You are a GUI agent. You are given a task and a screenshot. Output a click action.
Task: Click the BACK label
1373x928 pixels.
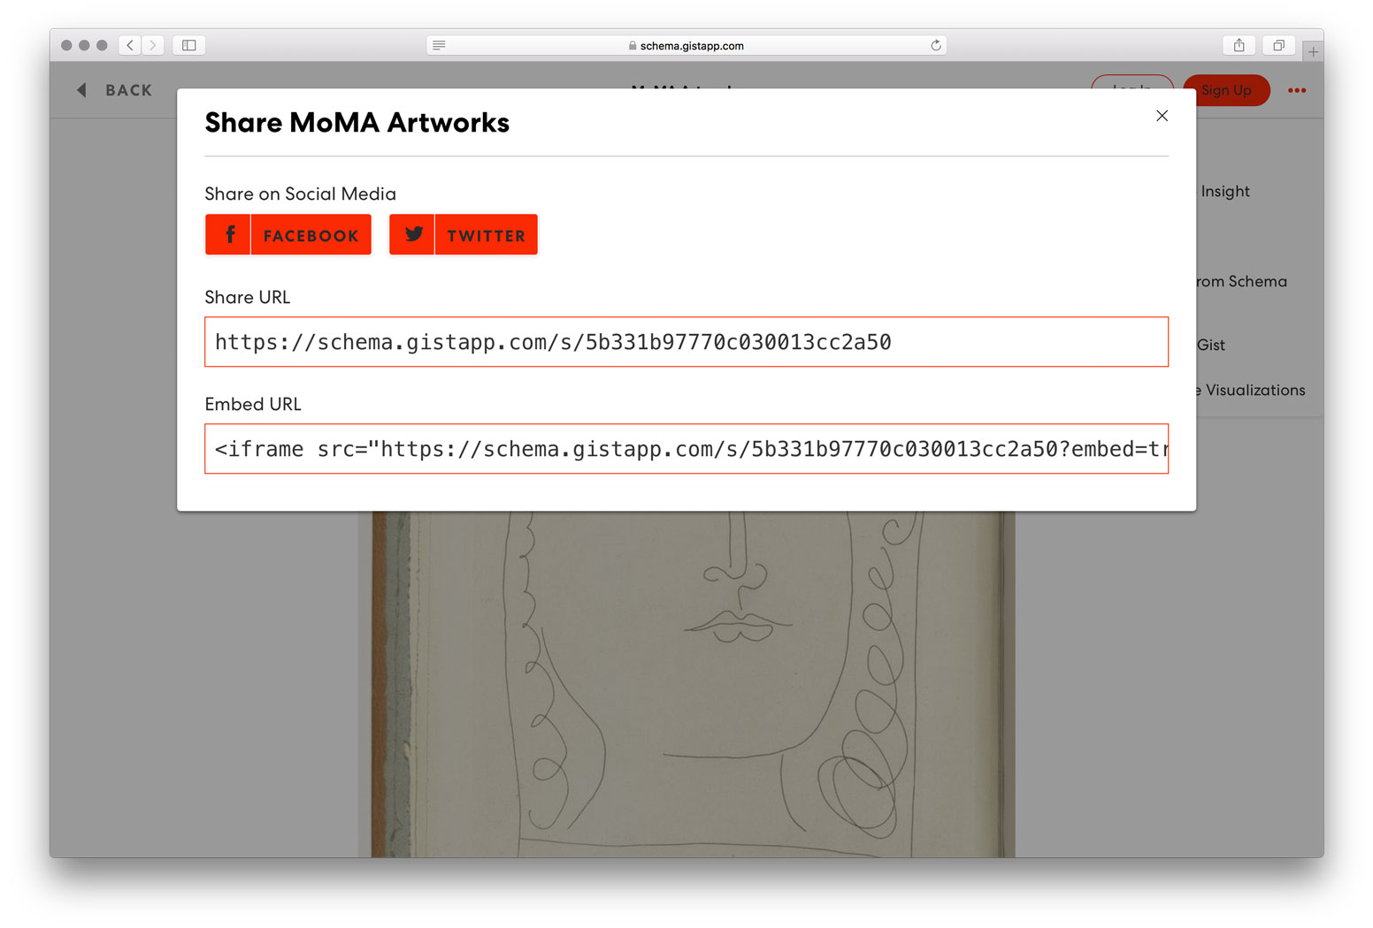[x=129, y=90]
